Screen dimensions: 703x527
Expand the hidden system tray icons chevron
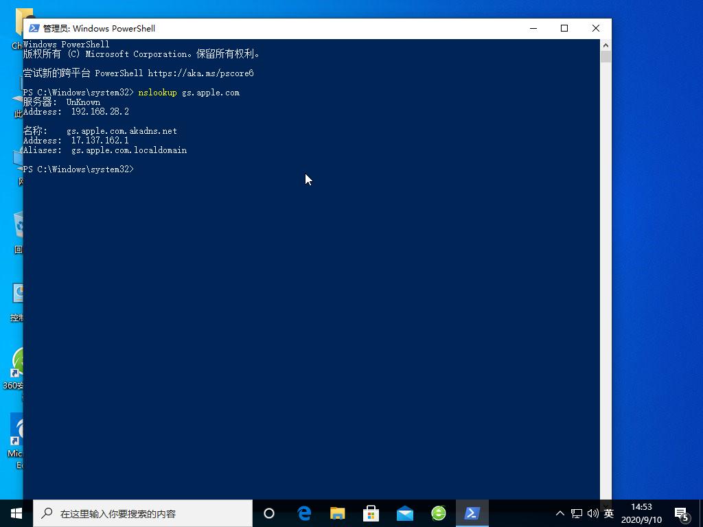coord(560,513)
